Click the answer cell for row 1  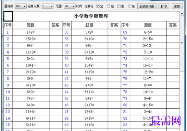(x=56, y=32)
